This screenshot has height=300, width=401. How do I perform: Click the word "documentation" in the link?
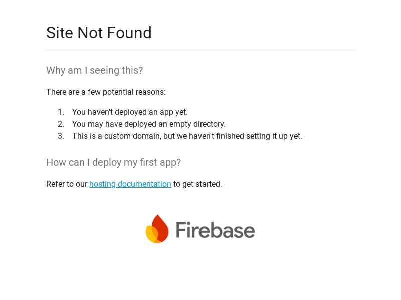pos(144,184)
